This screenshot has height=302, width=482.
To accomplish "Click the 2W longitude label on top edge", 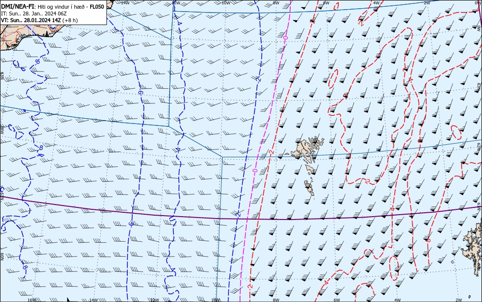I will point(427,3).
